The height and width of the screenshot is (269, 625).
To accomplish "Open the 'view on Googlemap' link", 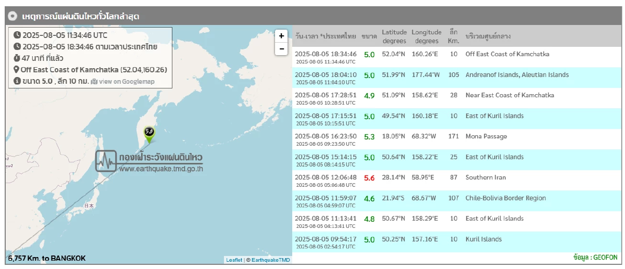I will 127,82.
